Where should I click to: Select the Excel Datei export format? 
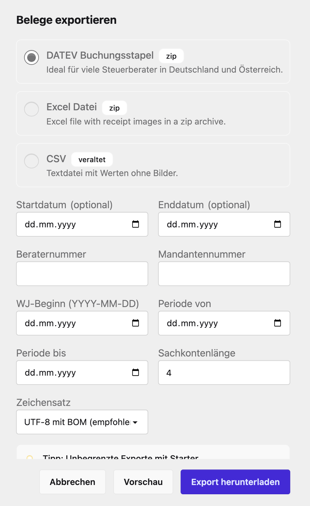tap(31, 109)
